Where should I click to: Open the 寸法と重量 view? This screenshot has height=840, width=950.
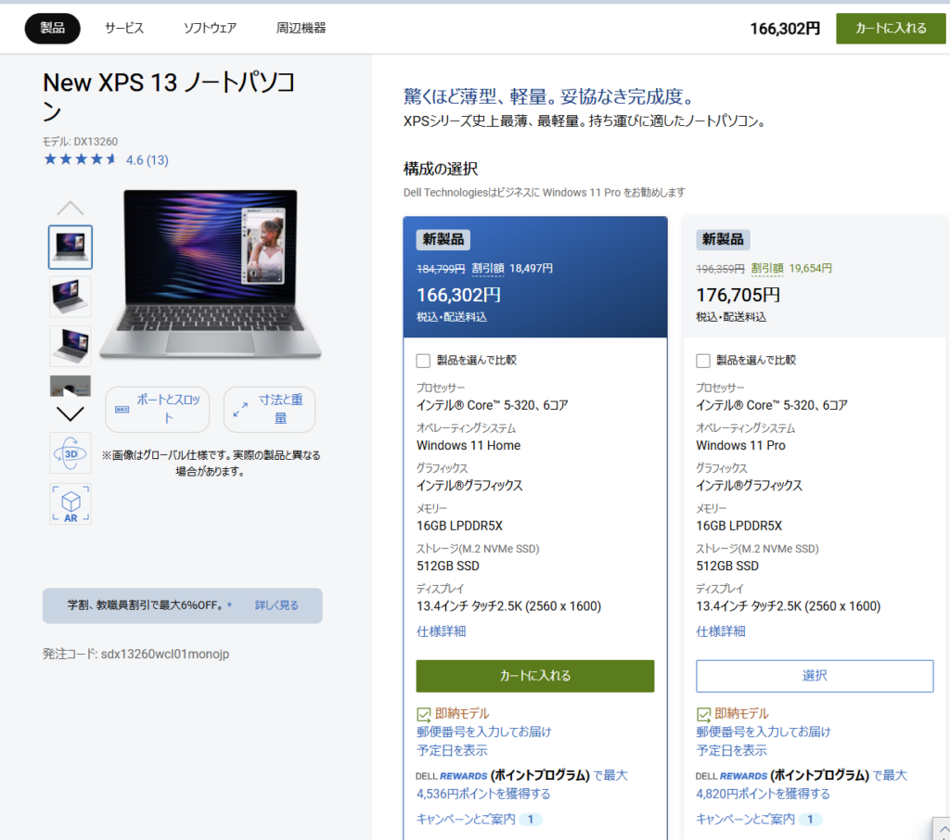270,410
